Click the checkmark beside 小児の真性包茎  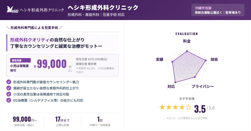tap(9, 94)
